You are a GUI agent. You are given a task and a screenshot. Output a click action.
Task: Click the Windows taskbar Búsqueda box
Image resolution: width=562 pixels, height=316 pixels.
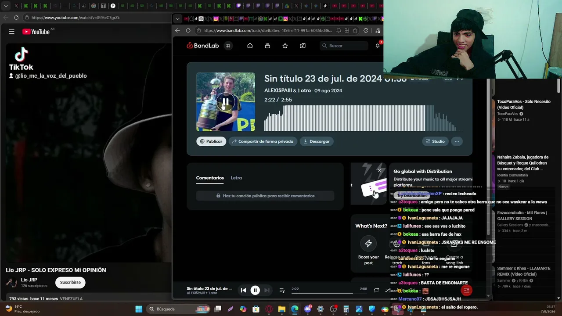[177, 309]
